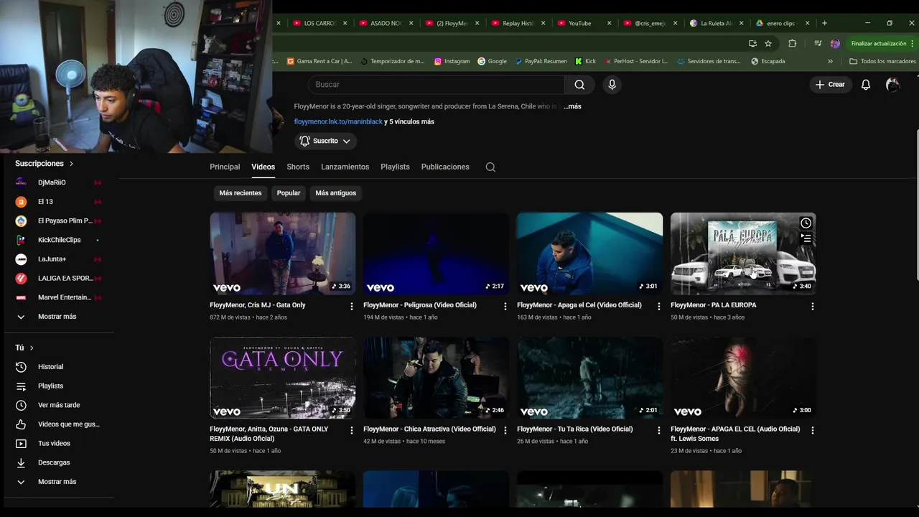The width and height of the screenshot is (919, 517).
Task: Open Peligrosa video thumbnail
Action: (x=437, y=253)
